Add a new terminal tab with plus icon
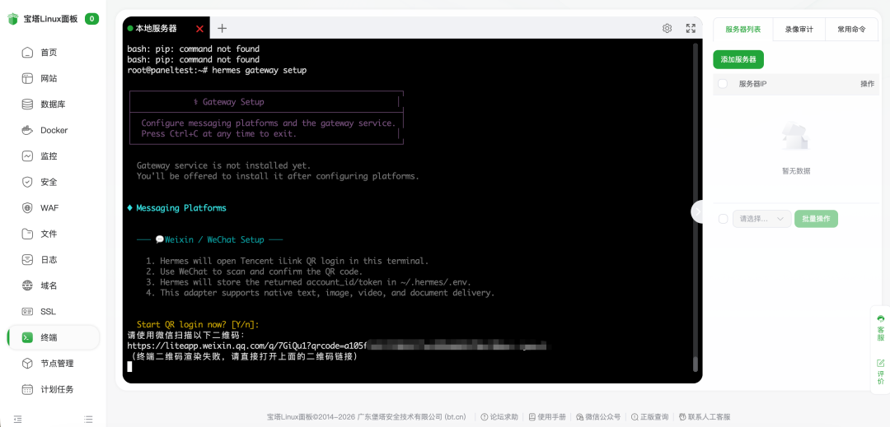 tap(222, 28)
